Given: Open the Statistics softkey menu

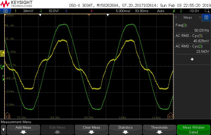Looking at the screenshot, I should (x=125, y=130).
